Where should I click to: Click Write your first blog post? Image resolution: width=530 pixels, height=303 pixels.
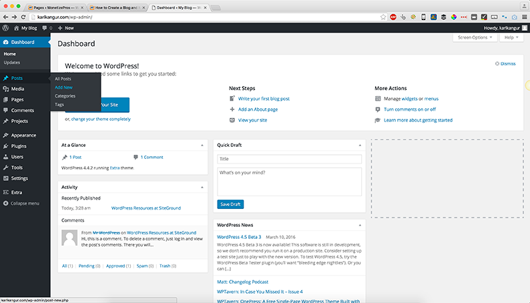264,99
